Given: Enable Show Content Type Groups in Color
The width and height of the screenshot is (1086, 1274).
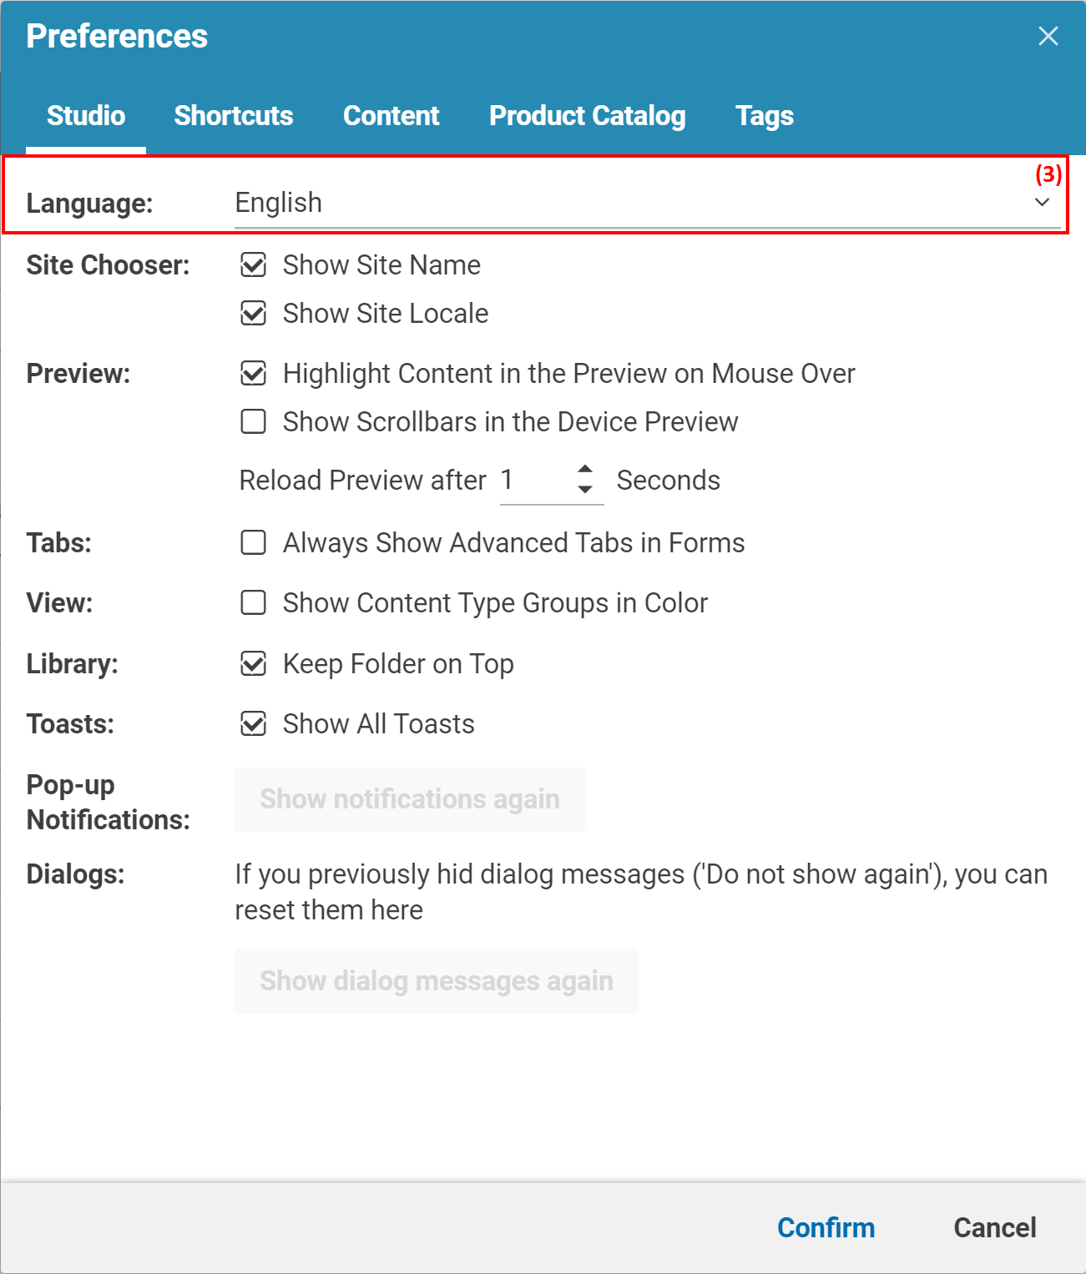Looking at the screenshot, I should (254, 603).
